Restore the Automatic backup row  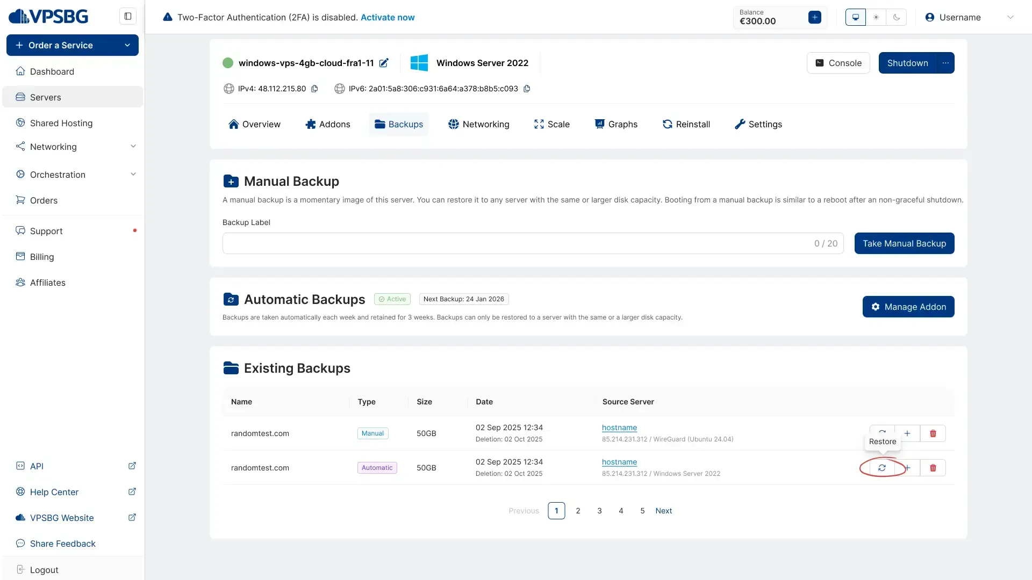coord(882,468)
